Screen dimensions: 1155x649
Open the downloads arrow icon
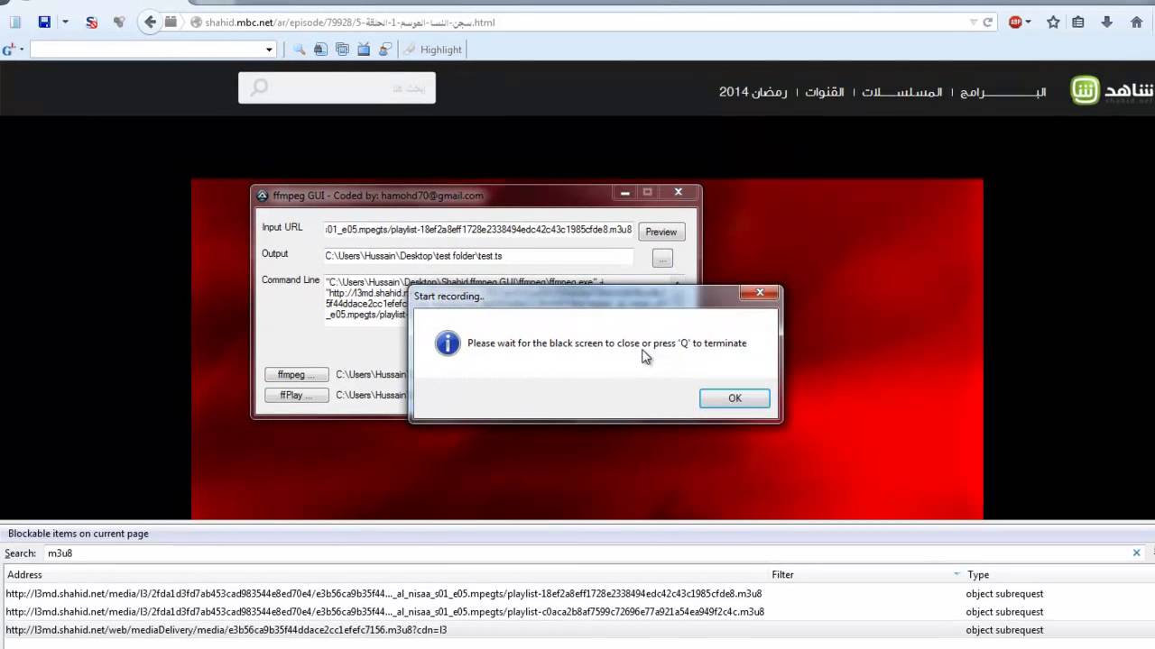1107,23
